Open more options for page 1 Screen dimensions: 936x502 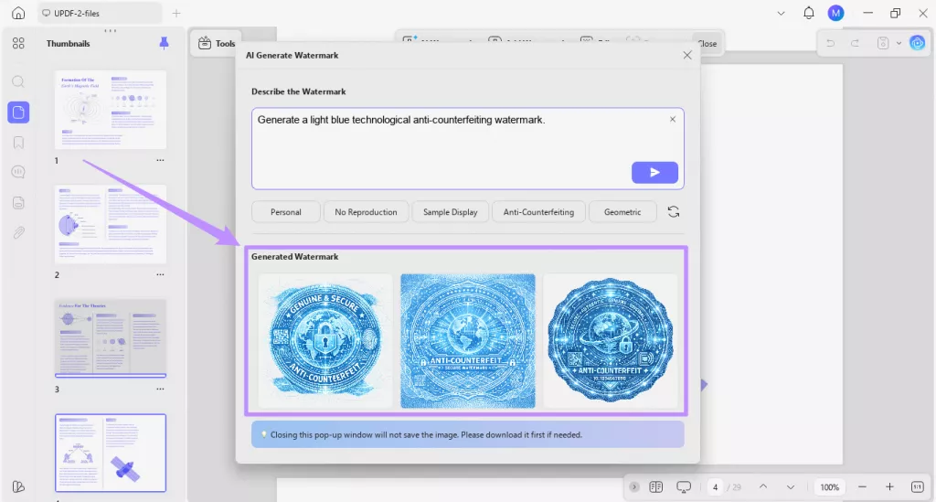click(x=160, y=160)
